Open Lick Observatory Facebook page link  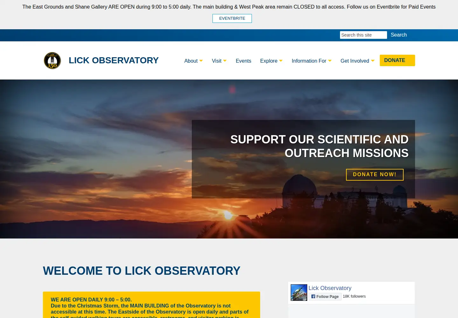(x=330, y=288)
